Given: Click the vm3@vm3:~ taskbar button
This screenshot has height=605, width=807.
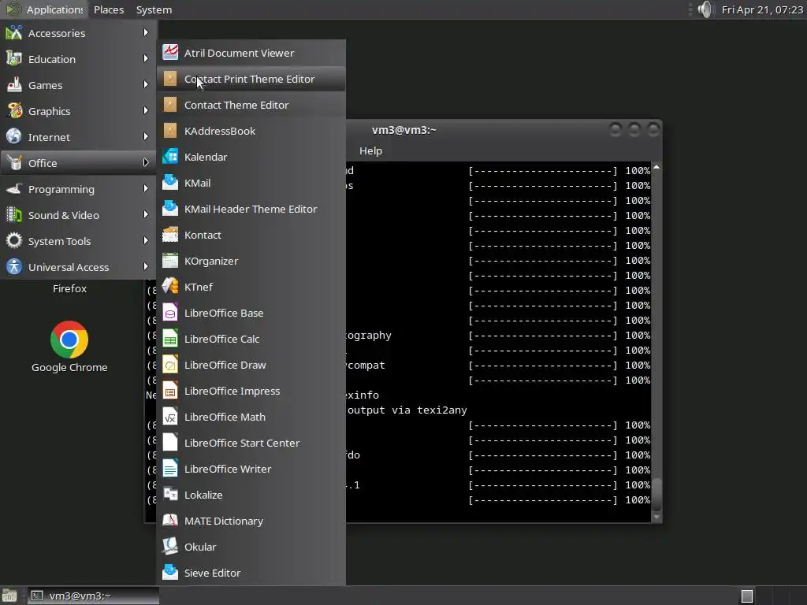Looking at the screenshot, I should point(93,596).
